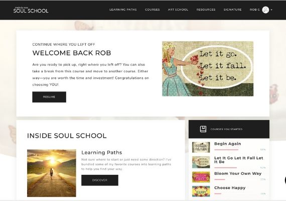Open the Art School menu item
286x201 pixels.
coord(178,10)
